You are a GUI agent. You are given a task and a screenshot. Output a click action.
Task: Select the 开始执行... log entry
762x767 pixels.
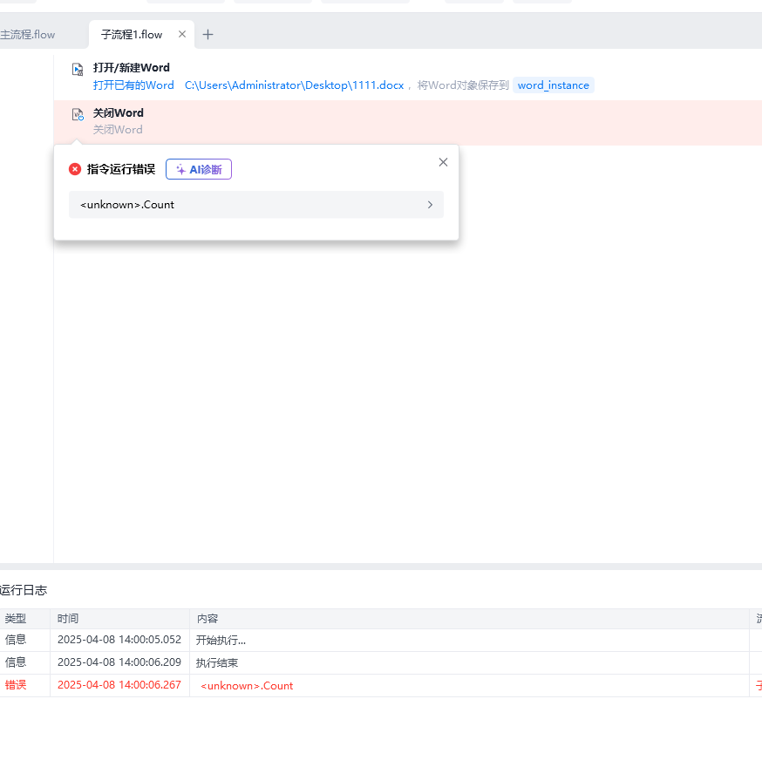221,641
